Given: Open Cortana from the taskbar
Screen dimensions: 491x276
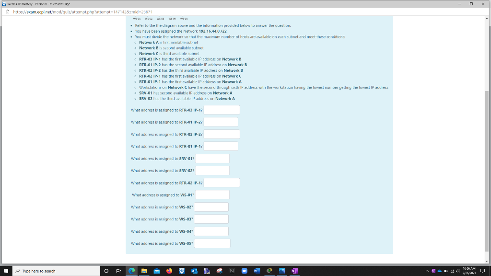Looking at the screenshot, I should pyautogui.click(x=106, y=271).
